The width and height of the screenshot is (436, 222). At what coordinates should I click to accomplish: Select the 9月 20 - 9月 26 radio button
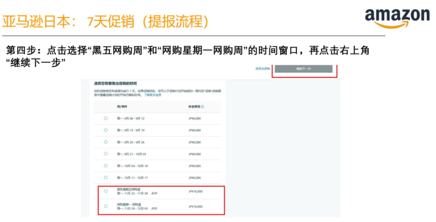106,142
